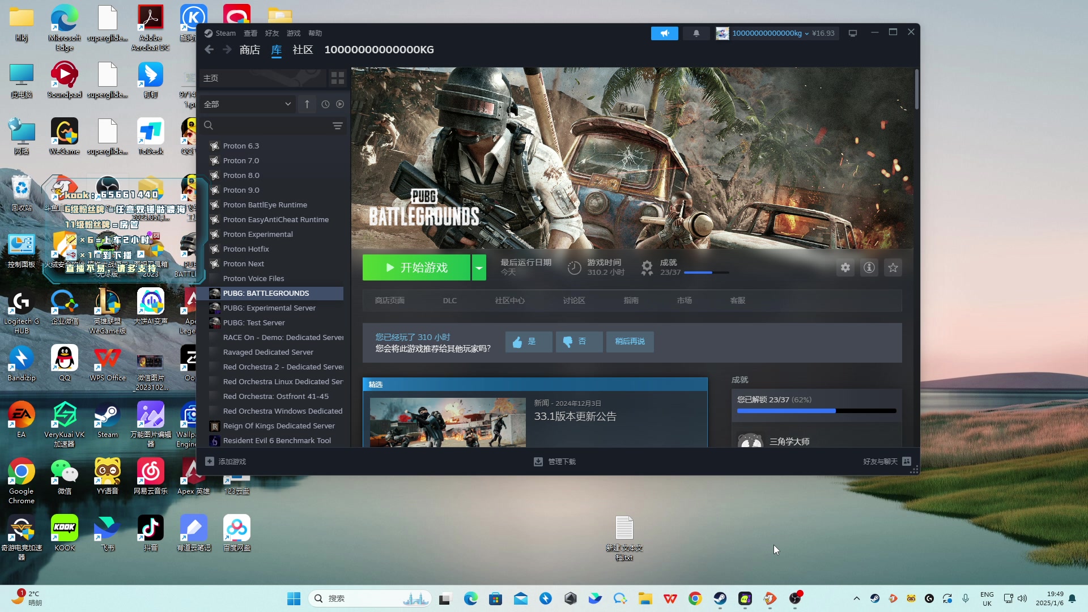Click the sort ascending arrow in library
Image resolution: width=1088 pixels, height=612 pixels.
[x=307, y=104]
